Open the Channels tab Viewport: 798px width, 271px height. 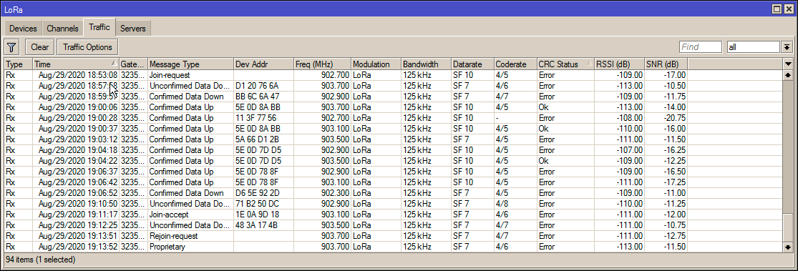pyautogui.click(x=62, y=29)
